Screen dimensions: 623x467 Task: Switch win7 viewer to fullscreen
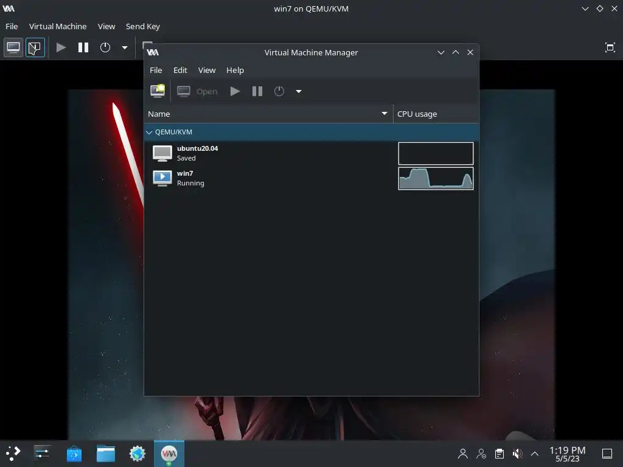point(610,47)
